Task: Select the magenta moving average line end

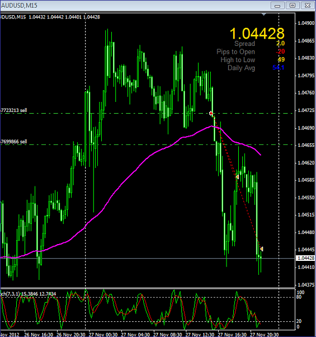Action: 260,155
